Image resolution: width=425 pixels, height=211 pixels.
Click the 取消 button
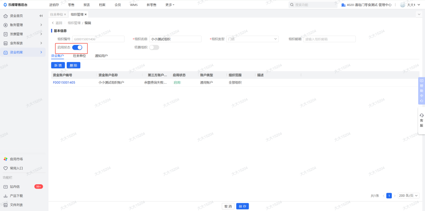tap(228, 206)
